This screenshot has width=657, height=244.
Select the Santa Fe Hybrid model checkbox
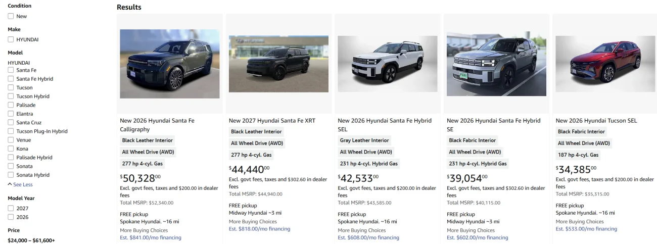pos(11,79)
